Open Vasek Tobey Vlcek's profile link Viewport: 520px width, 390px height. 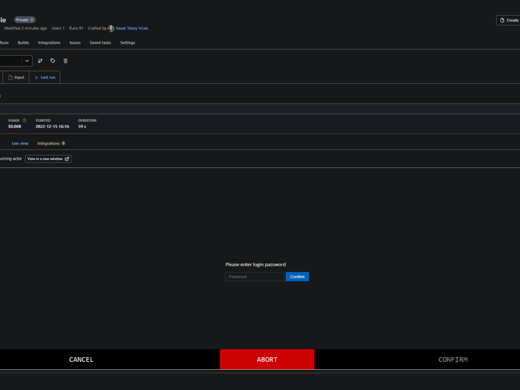[132, 28]
